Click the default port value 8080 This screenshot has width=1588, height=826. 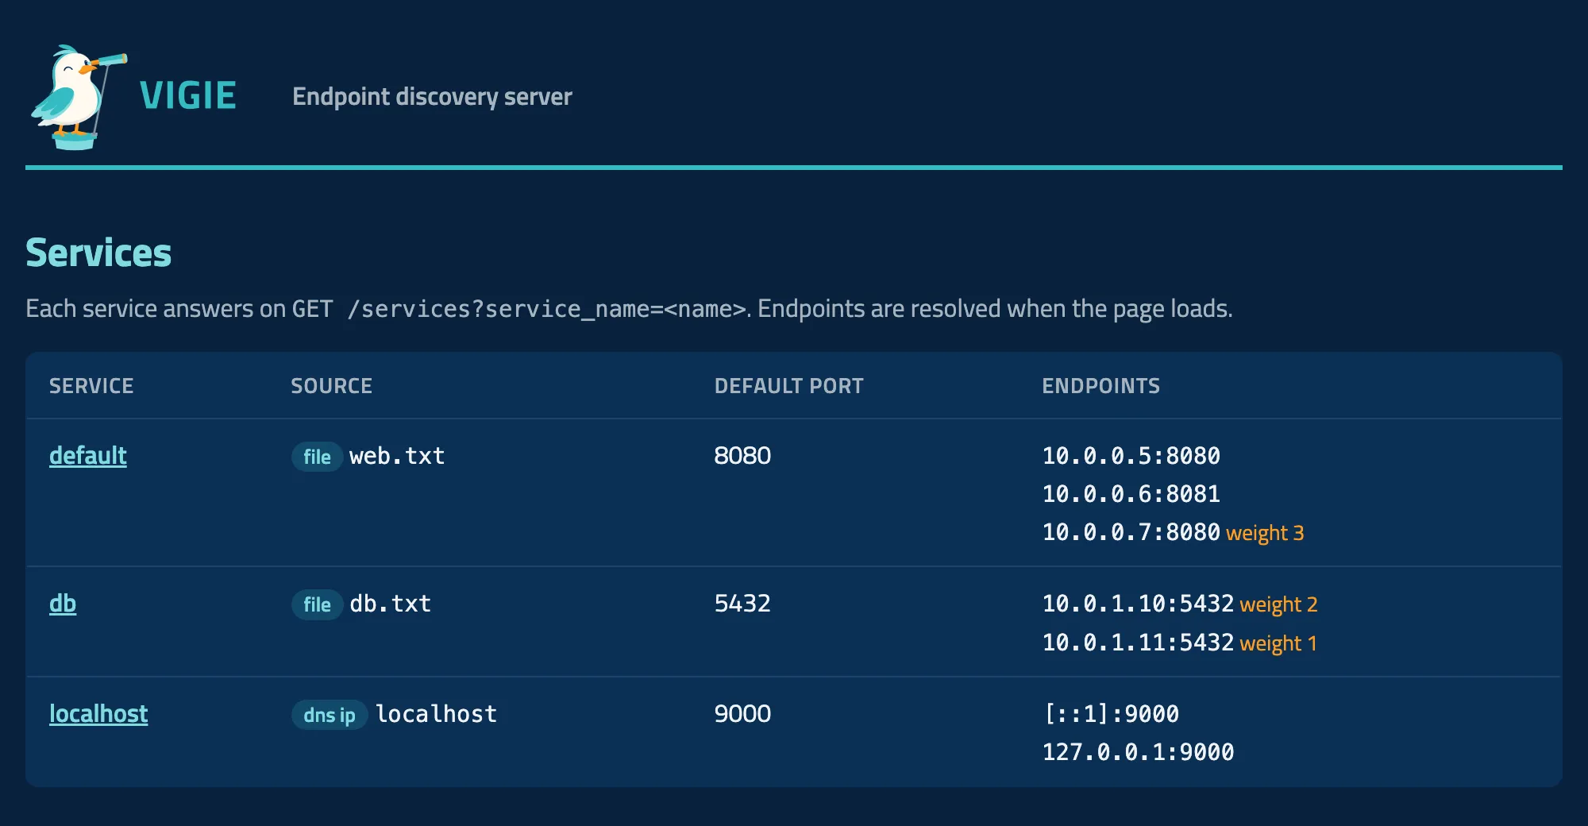click(x=742, y=456)
